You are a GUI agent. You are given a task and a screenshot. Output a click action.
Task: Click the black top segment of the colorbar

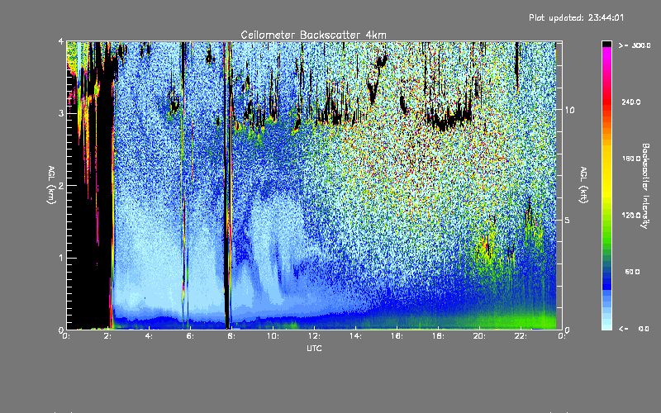tap(606, 44)
